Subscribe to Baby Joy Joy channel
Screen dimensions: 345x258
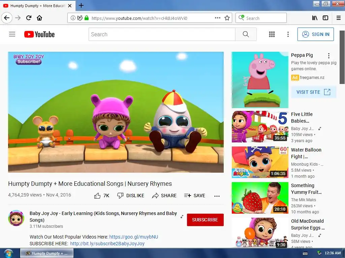pos(205,220)
